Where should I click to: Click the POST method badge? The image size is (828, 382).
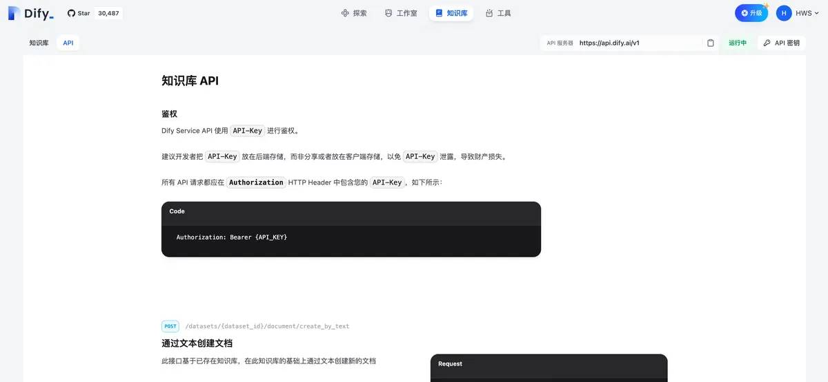click(x=170, y=326)
